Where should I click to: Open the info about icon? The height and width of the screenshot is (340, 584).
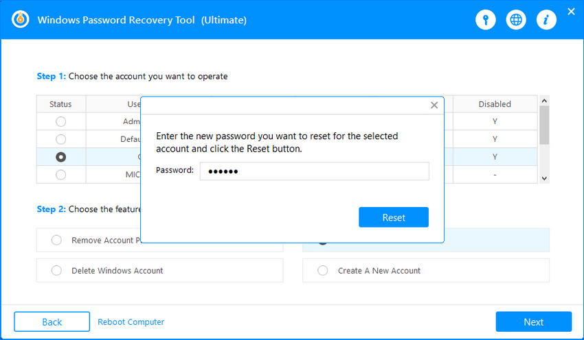[546, 20]
